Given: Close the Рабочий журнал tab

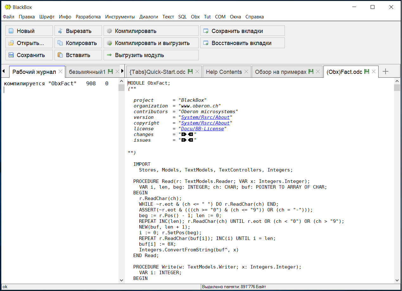Looking at the screenshot, I should (61, 72).
